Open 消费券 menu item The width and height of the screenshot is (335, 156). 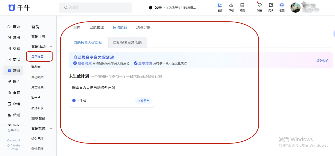point(36,67)
